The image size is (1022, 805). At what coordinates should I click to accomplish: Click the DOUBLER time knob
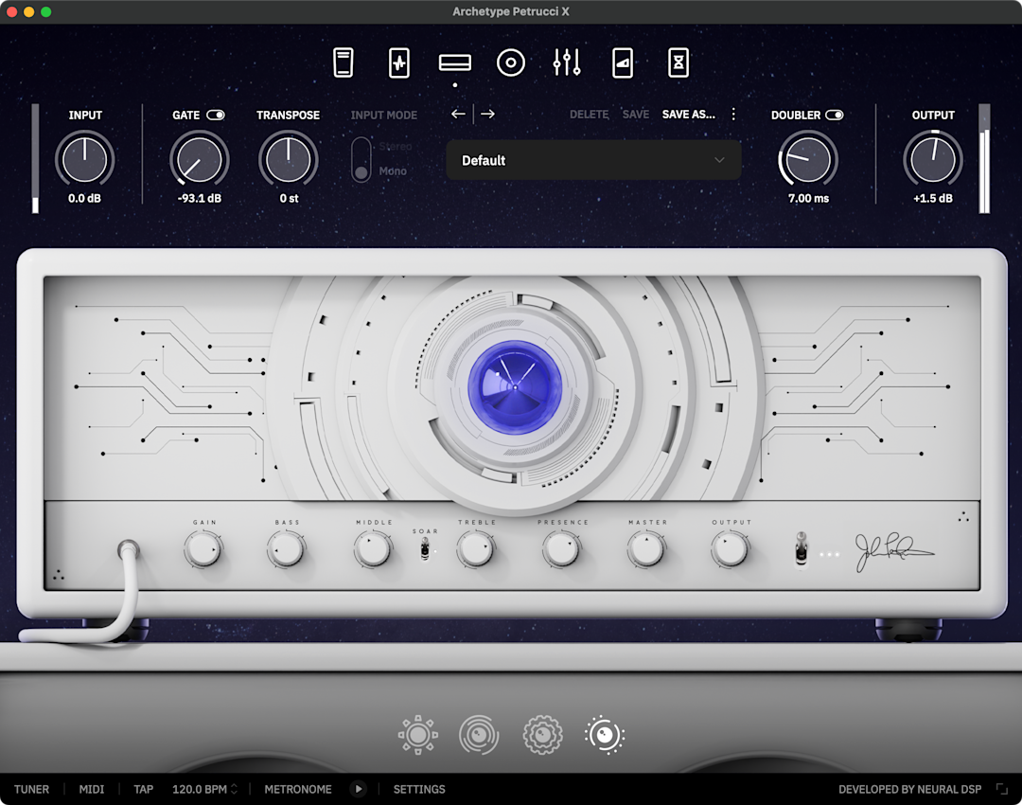coord(808,159)
